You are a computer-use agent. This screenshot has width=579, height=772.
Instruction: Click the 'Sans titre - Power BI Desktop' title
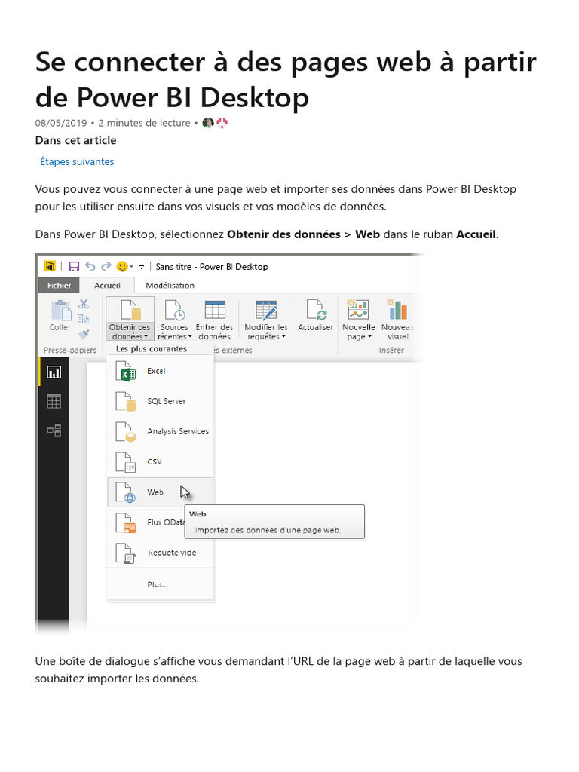coord(212,267)
